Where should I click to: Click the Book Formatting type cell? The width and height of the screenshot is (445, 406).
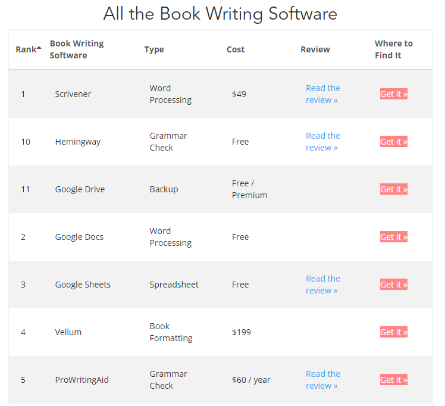tap(171, 332)
